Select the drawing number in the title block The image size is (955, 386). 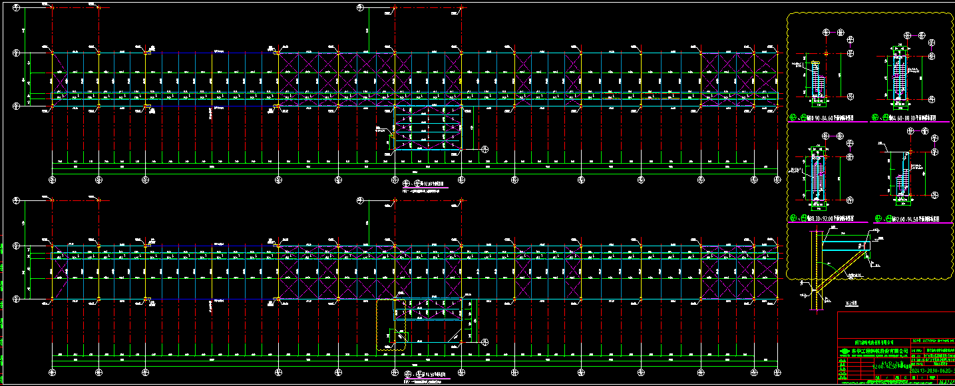(x=932, y=370)
